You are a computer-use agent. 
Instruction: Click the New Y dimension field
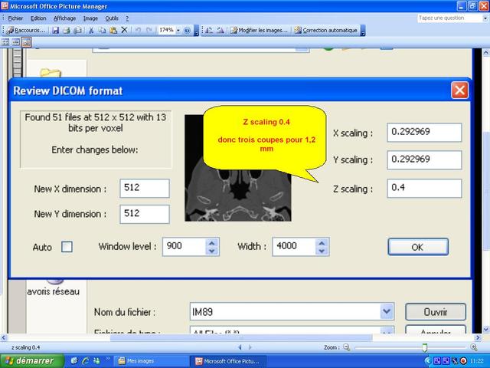(145, 214)
